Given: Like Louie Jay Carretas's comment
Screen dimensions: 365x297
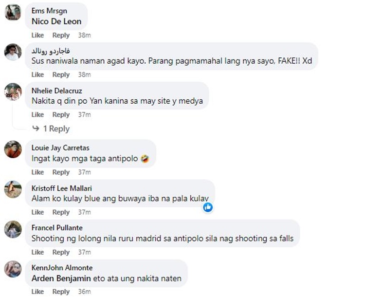Looking at the screenshot, I should pyautogui.click(x=37, y=172).
